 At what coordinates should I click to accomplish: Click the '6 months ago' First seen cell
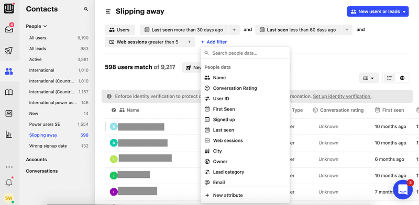tap(389, 159)
